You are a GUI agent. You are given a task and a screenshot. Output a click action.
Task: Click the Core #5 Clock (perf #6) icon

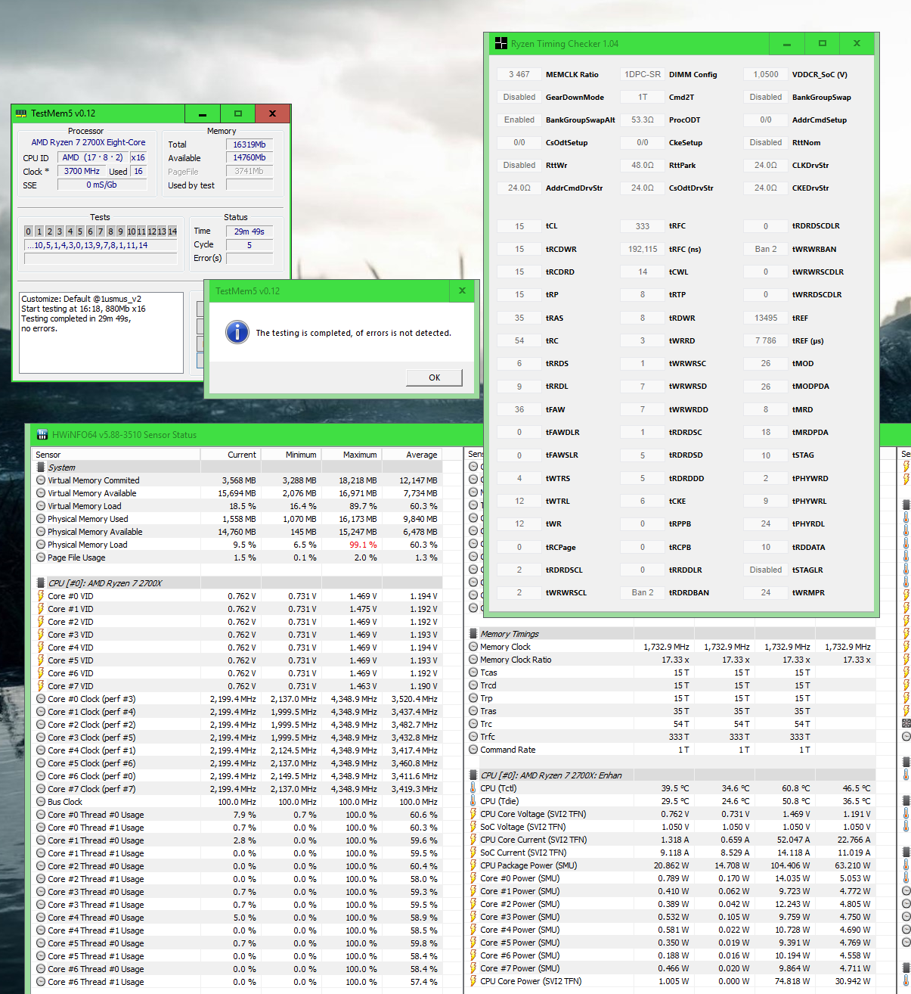[x=41, y=763]
